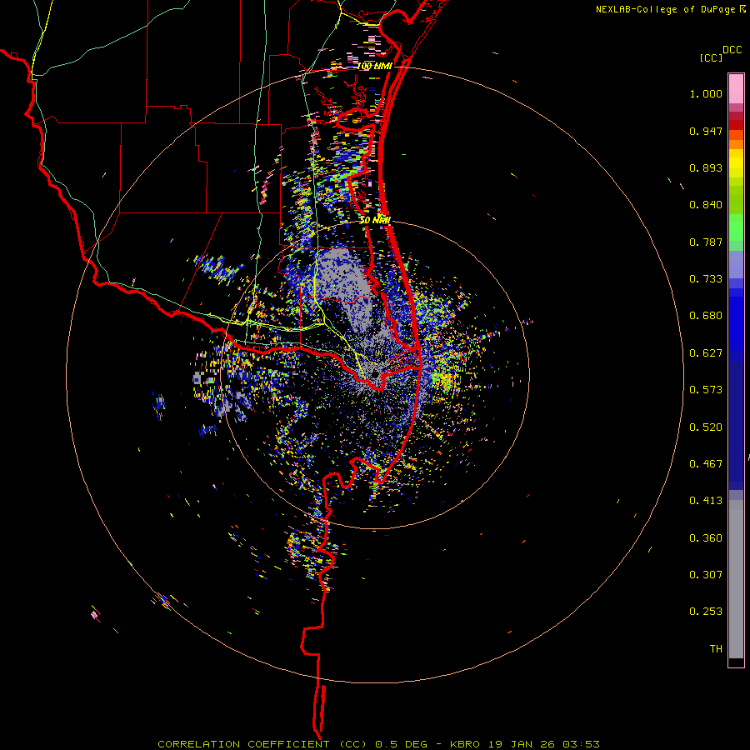Select the 0.787 legend value
750x750 pixels.
[x=706, y=242]
